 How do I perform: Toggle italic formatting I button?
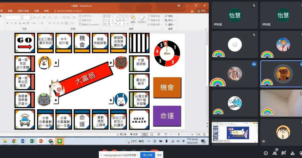[x=11, y=23]
